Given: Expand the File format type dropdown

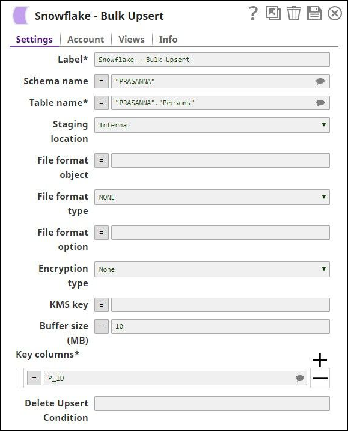Looking at the screenshot, I should point(212,197).
